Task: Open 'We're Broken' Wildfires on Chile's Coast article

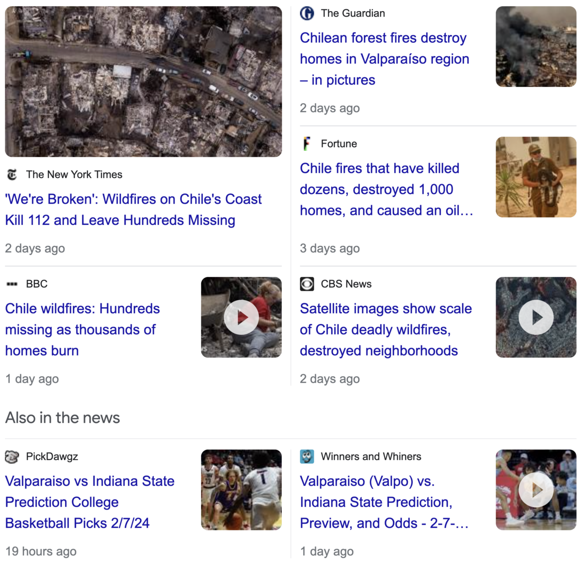Action: pos(133,209)
